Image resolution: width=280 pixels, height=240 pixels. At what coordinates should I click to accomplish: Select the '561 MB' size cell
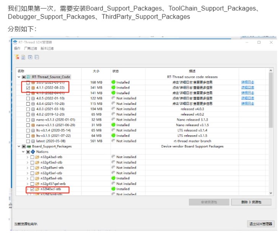point(96,141)
